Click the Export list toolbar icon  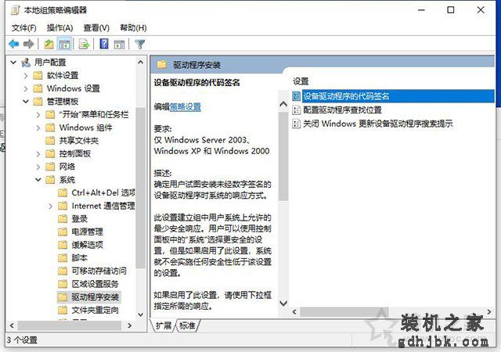pos(84,44)
